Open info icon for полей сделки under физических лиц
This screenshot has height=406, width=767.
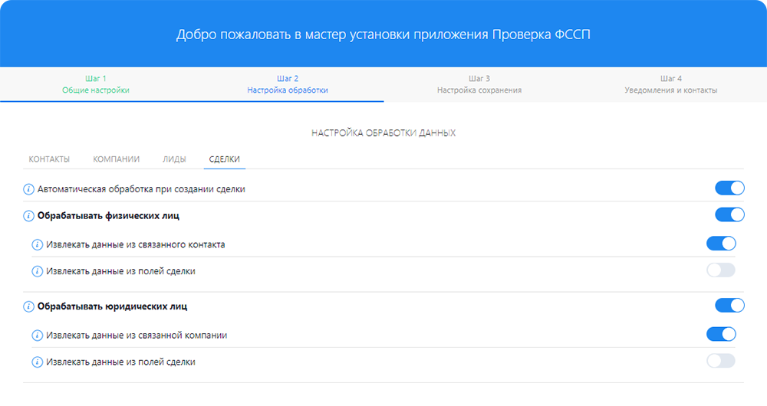tap(37, 271)
